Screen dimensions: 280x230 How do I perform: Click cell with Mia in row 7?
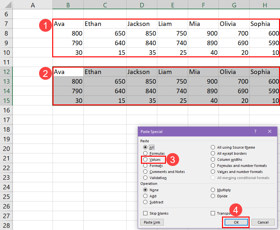(203, 24)
